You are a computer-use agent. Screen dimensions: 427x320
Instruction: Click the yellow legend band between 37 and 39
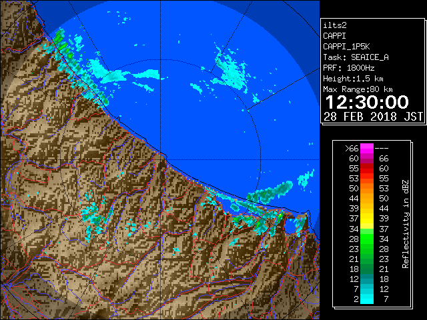[x=367, y=219]
